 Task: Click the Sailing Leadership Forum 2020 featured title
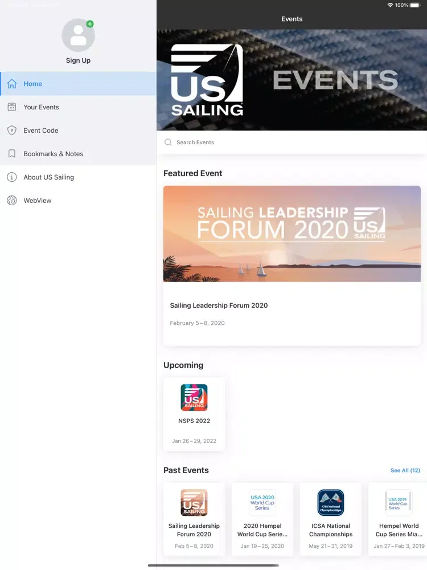219,306
